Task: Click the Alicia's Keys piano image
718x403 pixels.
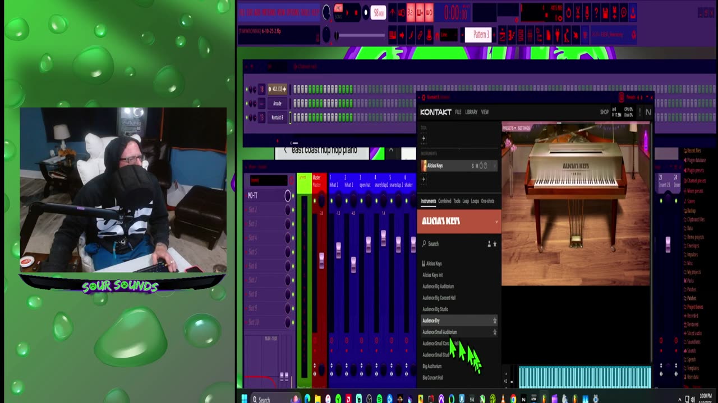Action: coord(576,204)
